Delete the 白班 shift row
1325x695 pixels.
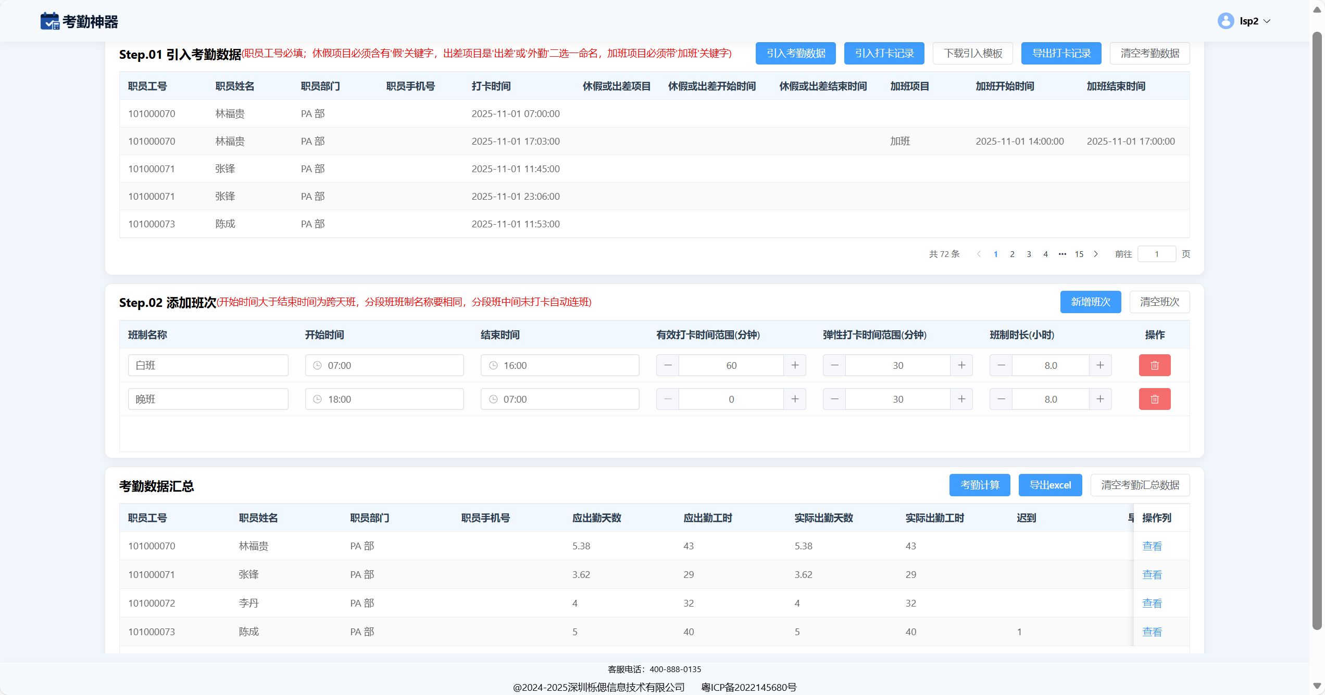tap(1154, 365)
